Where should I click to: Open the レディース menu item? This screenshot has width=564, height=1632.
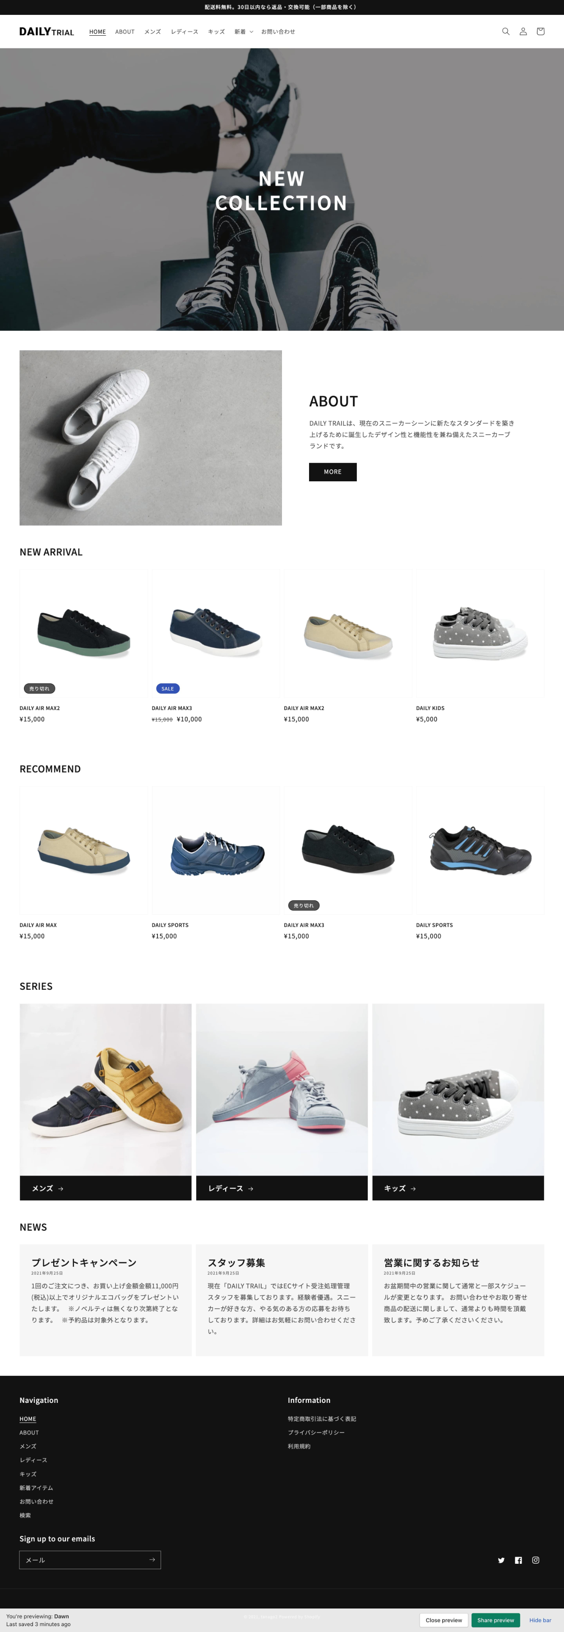(184, 32)
